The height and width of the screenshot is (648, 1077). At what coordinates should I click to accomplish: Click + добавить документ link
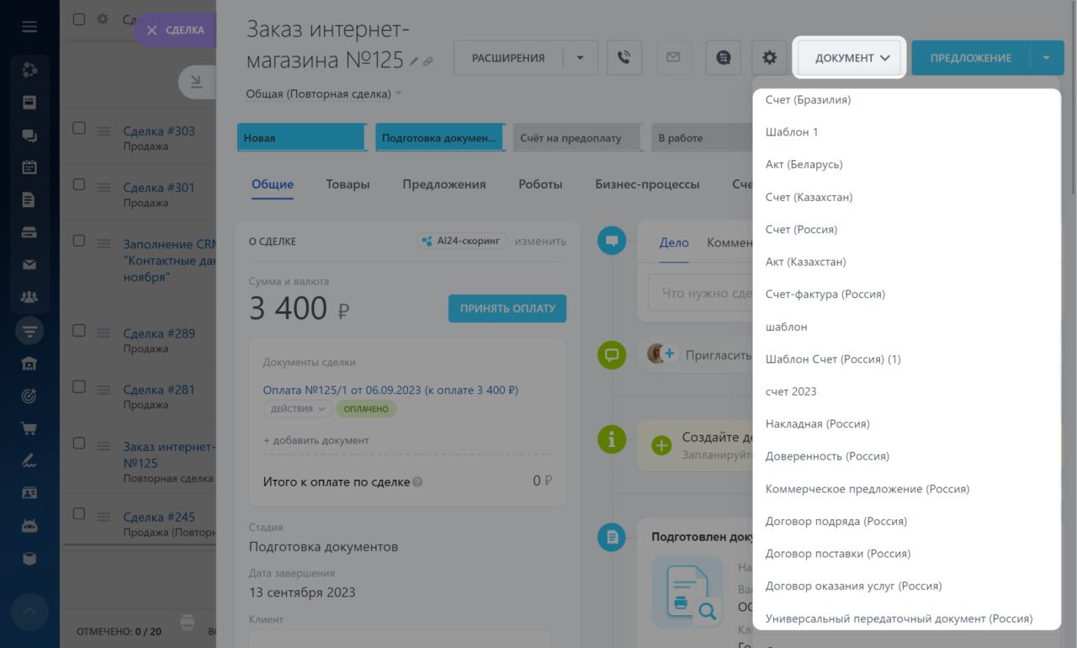coord(316,440)
